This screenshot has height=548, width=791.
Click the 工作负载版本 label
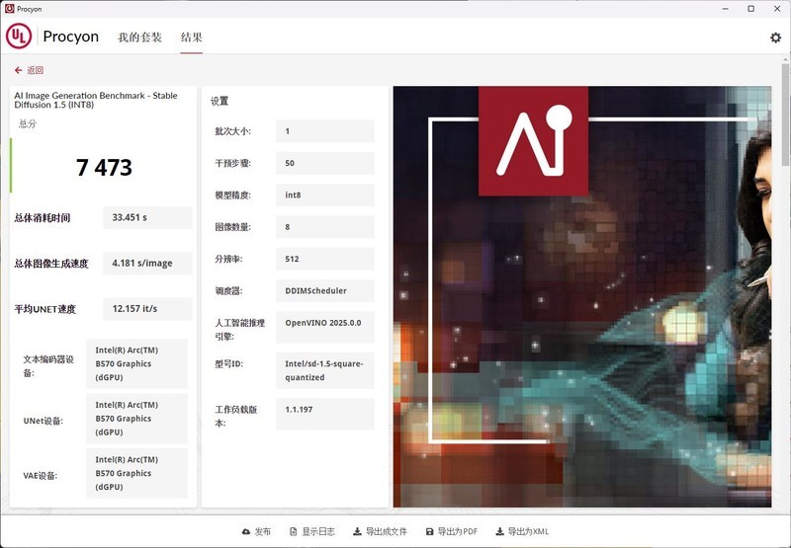[236, 416]
